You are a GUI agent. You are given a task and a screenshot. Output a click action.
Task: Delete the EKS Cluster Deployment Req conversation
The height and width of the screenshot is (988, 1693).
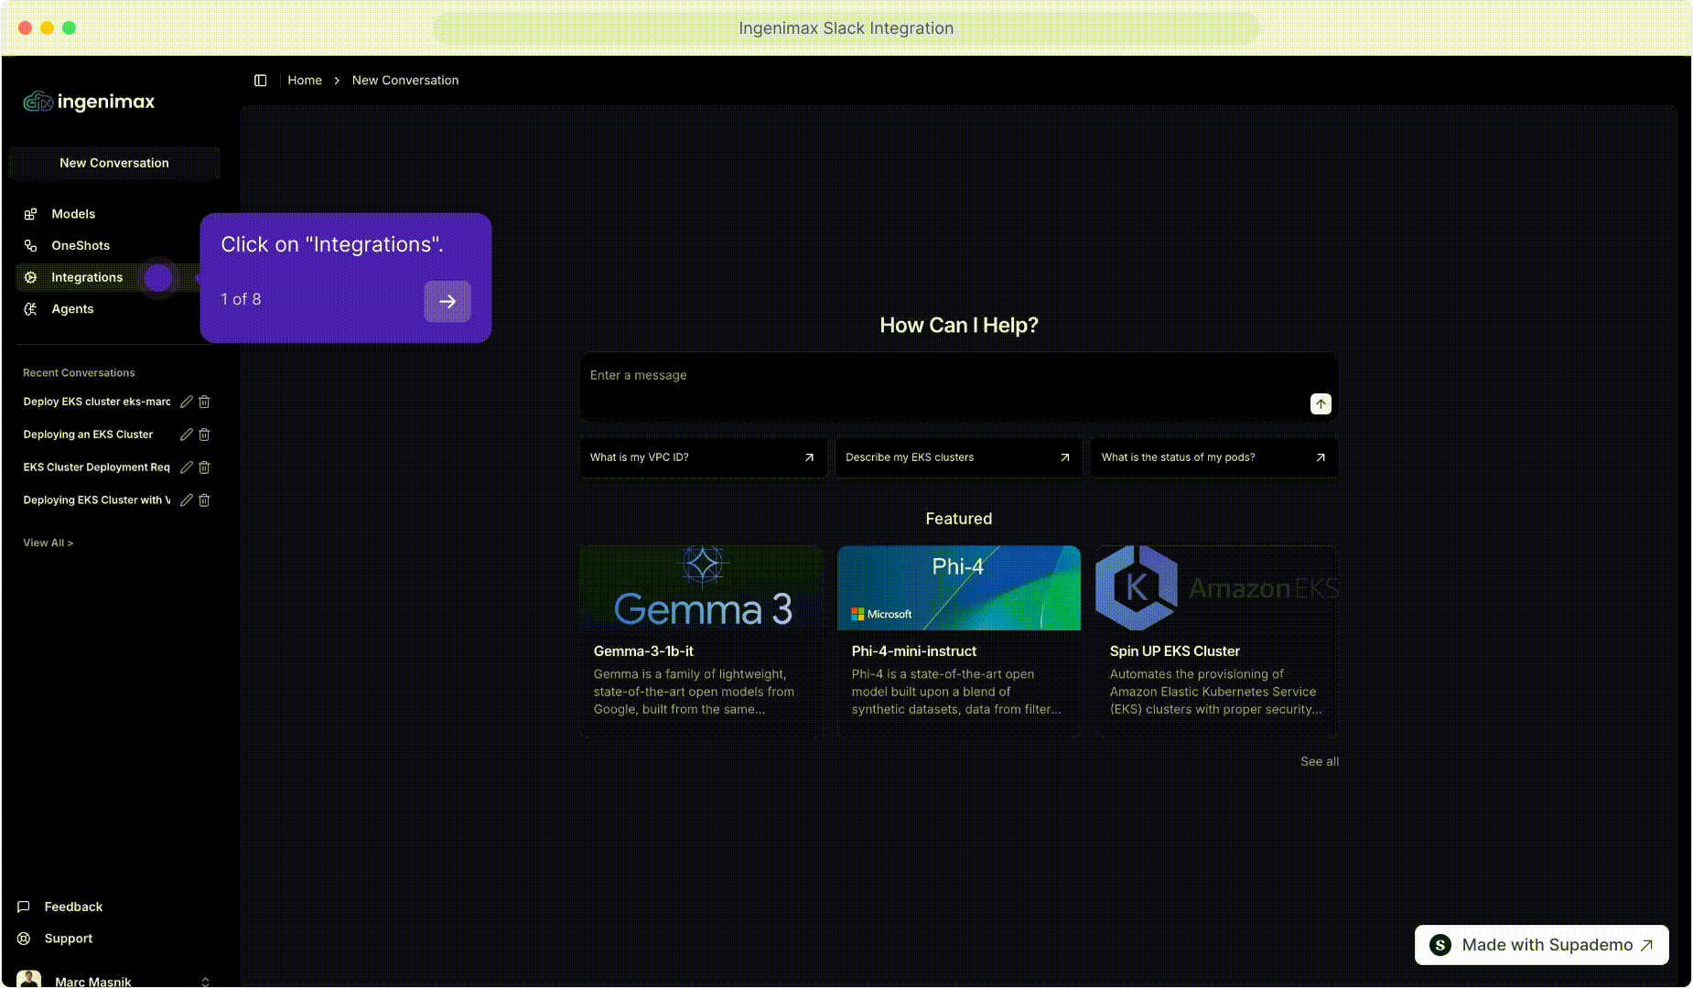pos(204,467)
